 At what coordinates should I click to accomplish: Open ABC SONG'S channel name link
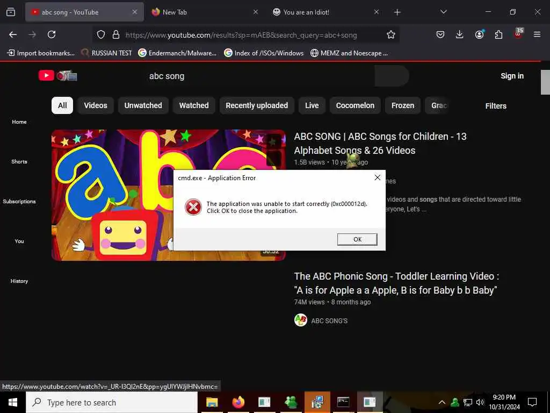pos(329,321)
